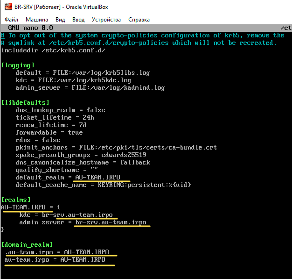
Task: Open the Справка menu
Action: click(x=139, y=20)
